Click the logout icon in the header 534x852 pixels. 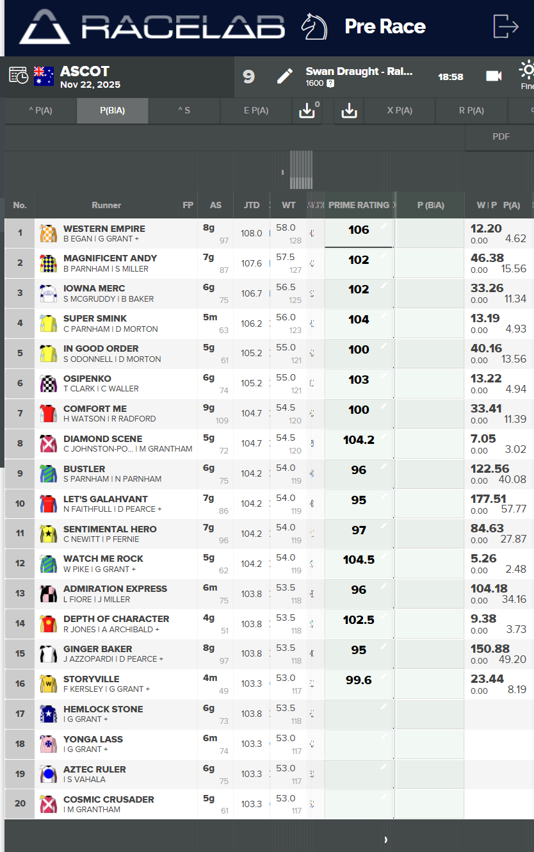506,27
